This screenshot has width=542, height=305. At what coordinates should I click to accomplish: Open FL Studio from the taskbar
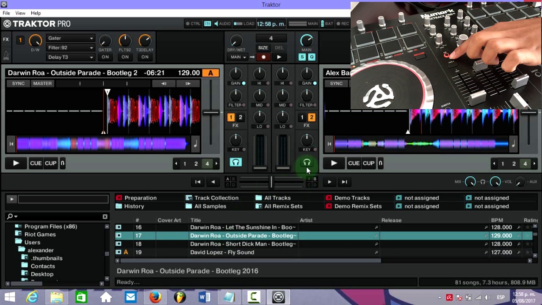tap(180, 297)
